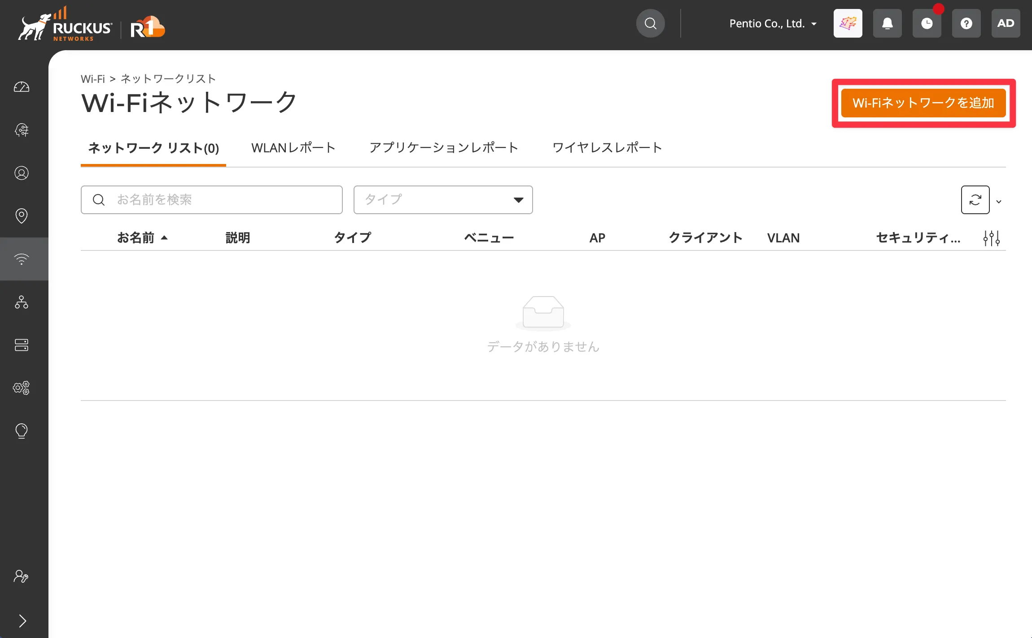Open the colorful AI assistant icon
Viewport: 1032px width, 638px height.
[848, 23]
